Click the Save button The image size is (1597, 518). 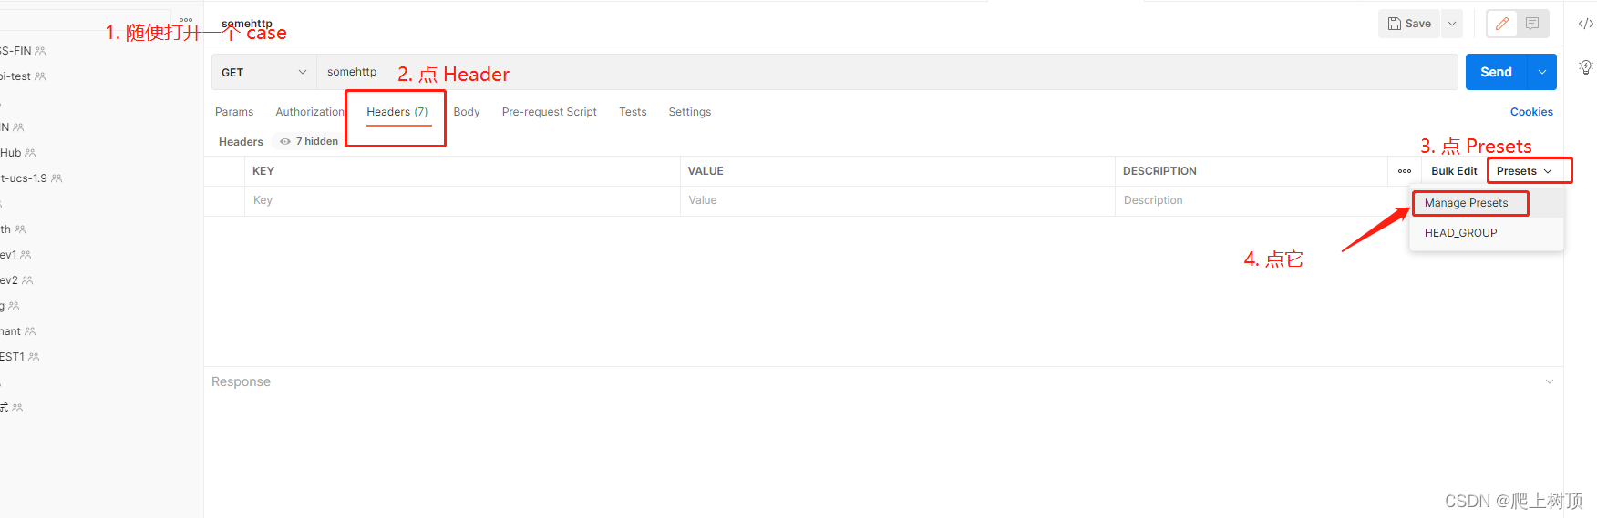coord(1409,24)
